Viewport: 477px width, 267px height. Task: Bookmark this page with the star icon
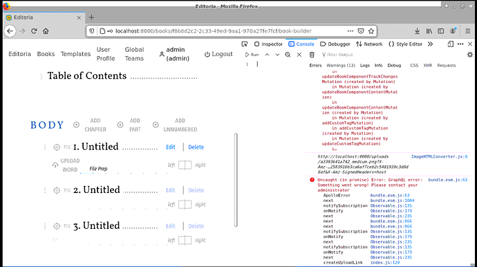click(x=371, y=31)
